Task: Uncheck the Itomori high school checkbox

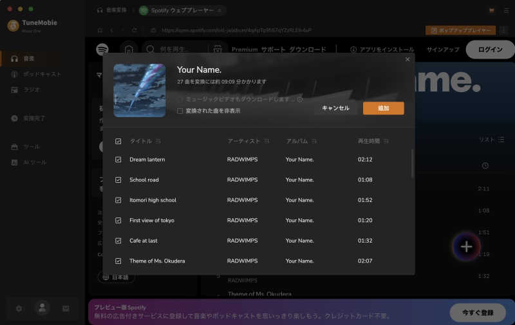Action: point(118,200)
